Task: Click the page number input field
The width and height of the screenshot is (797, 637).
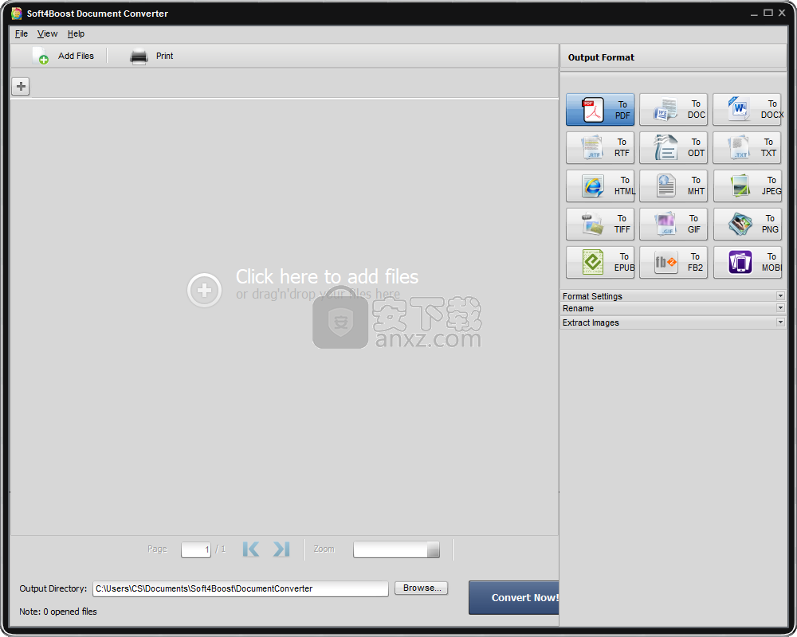Action: 196,549
